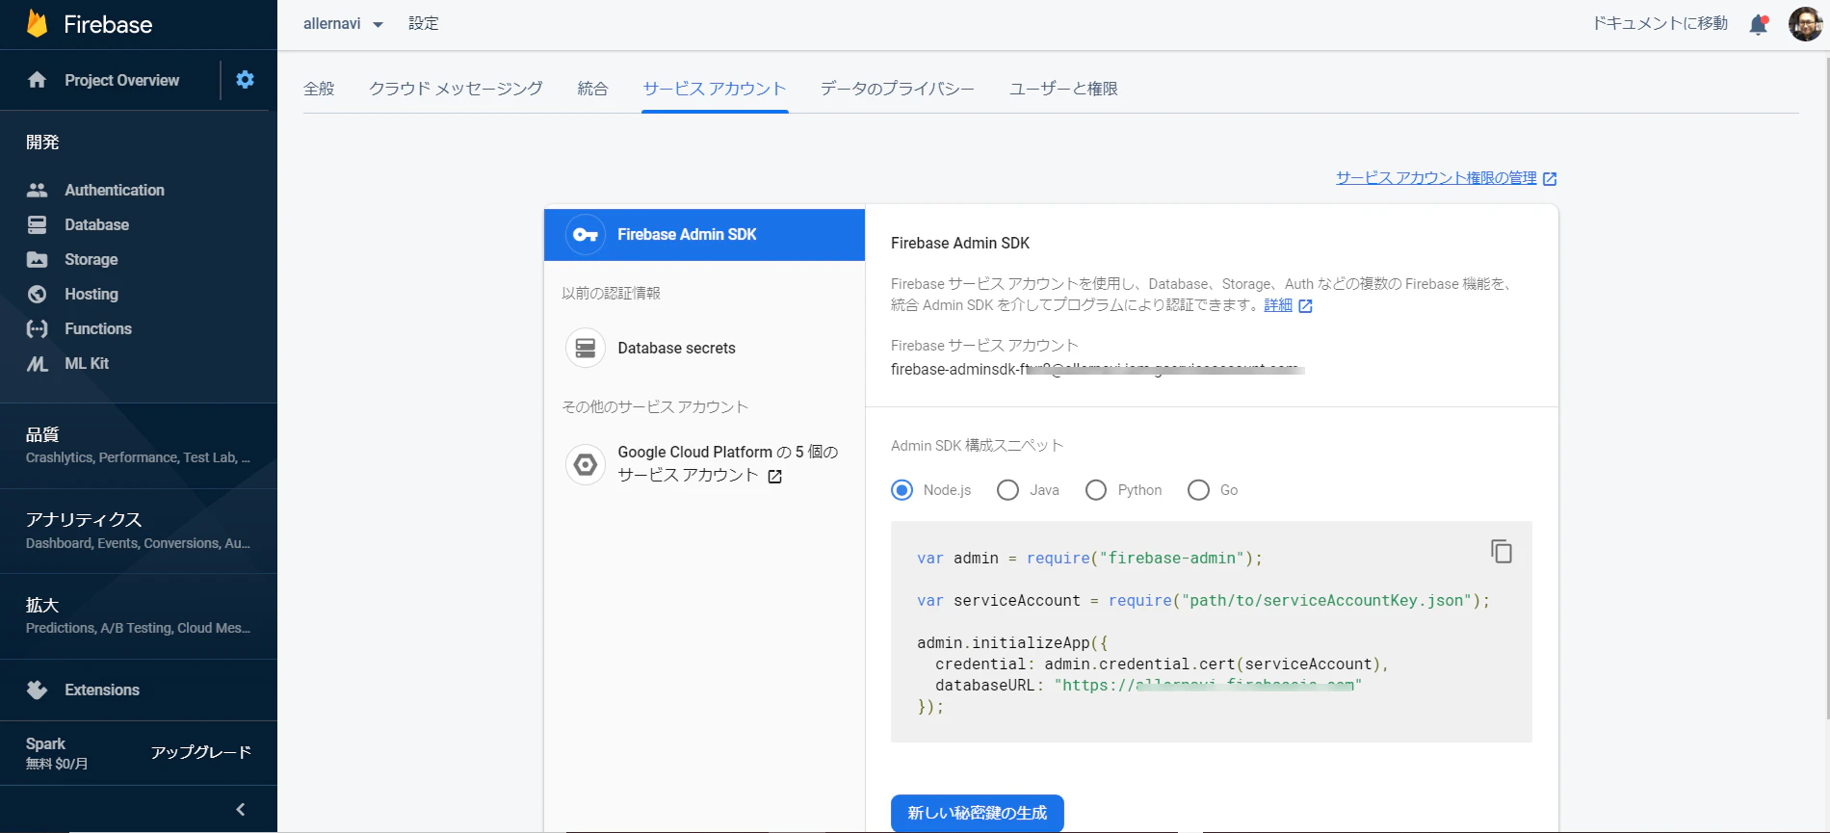Switch to the クラウド メッセージング tab
The width and height of the screenshot is (1830, 833).
click(x=456, y=89)
